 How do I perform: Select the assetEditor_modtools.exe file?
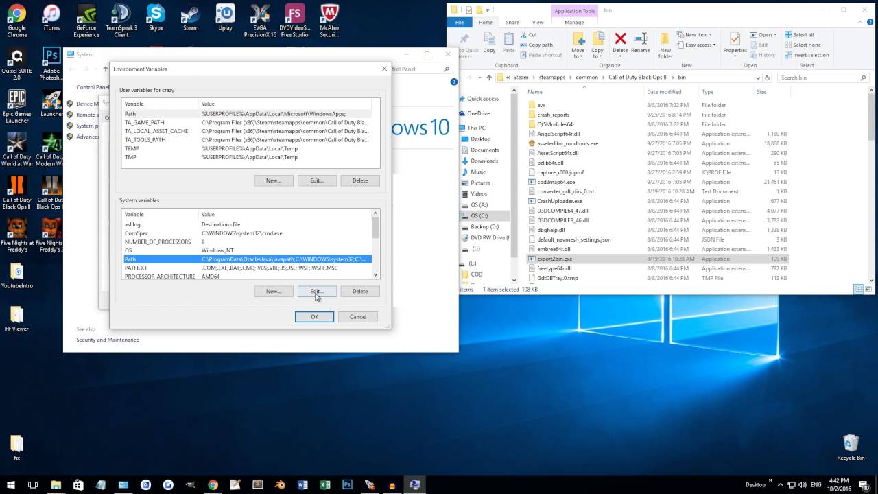[657, 143]
